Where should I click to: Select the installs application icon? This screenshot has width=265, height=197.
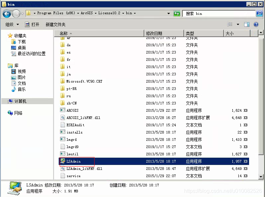click(63, 132)
